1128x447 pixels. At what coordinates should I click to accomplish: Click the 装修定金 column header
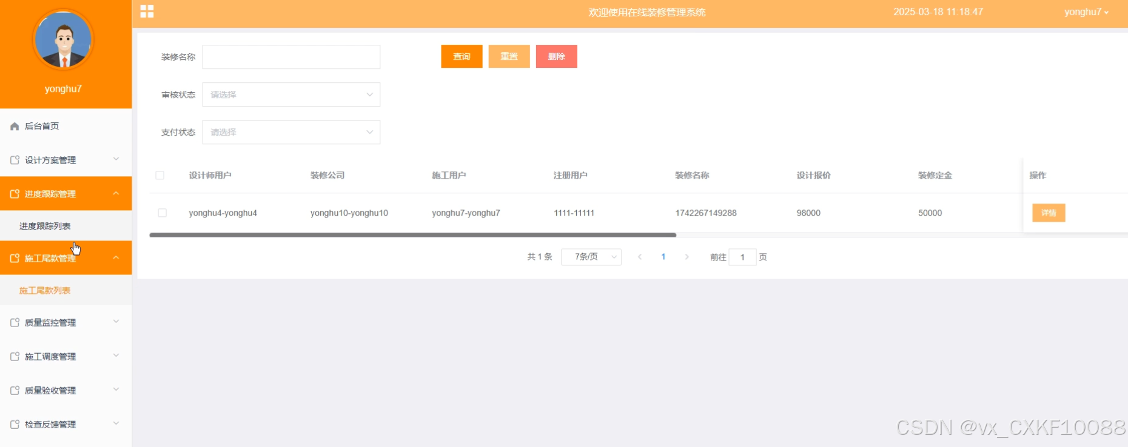point(935,176)
